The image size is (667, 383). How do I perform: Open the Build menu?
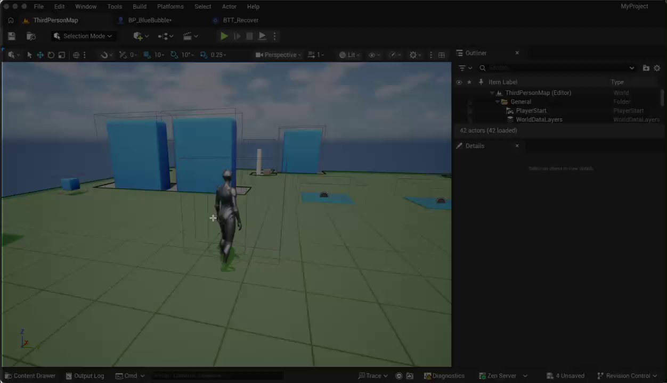[140, 6]
